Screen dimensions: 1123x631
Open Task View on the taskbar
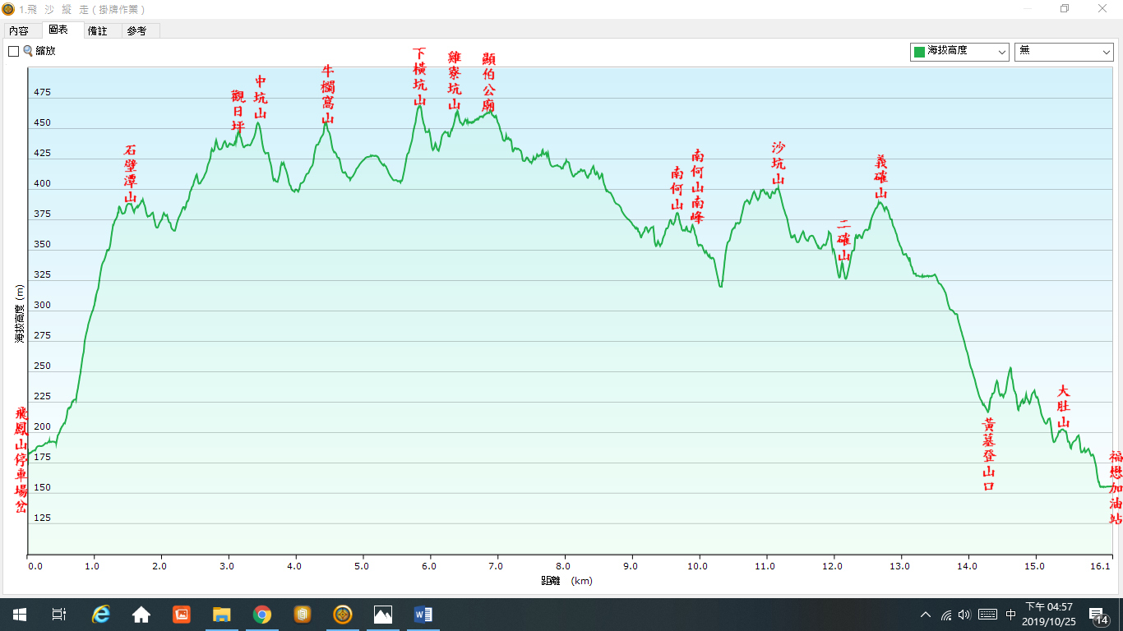point(59,614)
